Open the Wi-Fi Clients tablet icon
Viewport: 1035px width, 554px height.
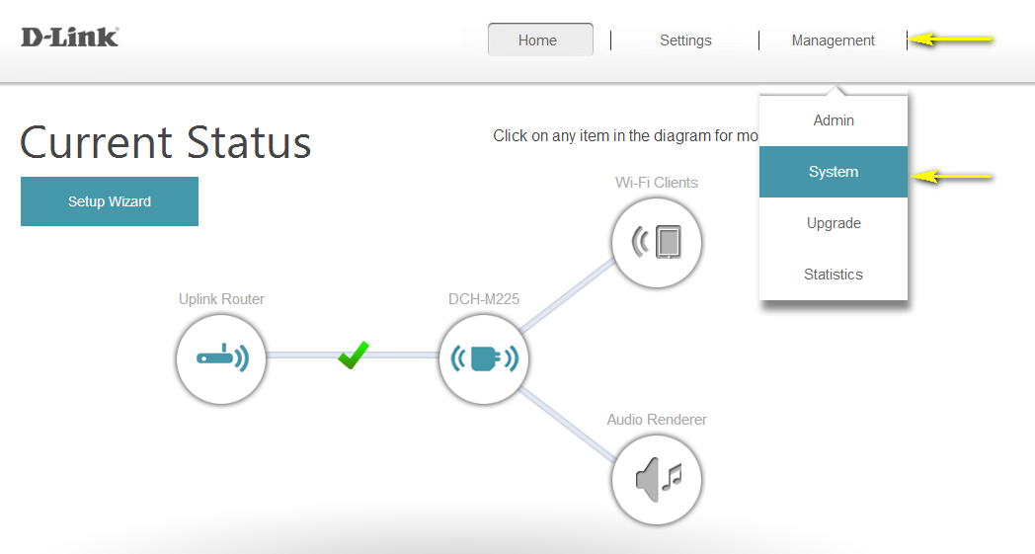click(657, 241)
